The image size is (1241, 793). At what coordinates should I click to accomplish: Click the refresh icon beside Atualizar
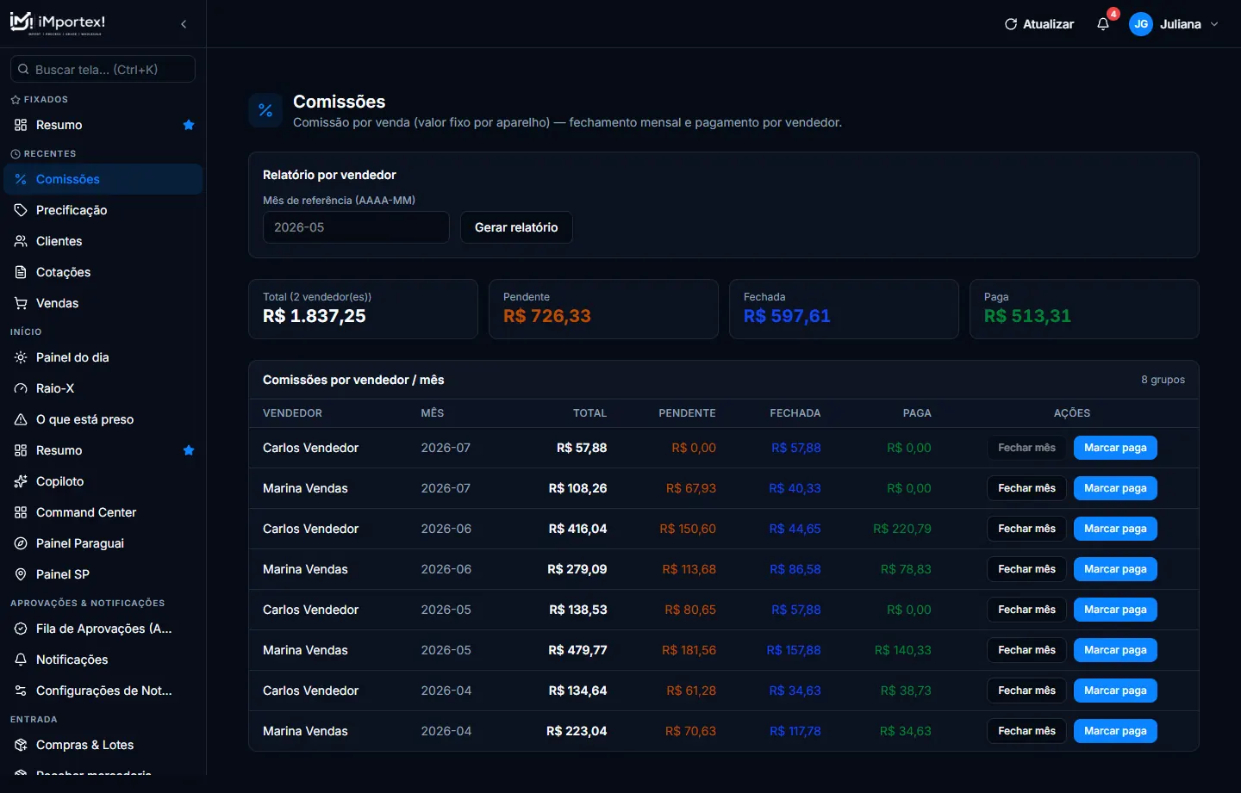tap(1011, 24)
